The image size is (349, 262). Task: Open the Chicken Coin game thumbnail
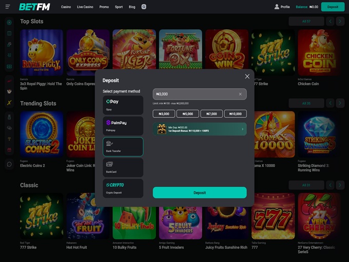[x=319, y=52]
